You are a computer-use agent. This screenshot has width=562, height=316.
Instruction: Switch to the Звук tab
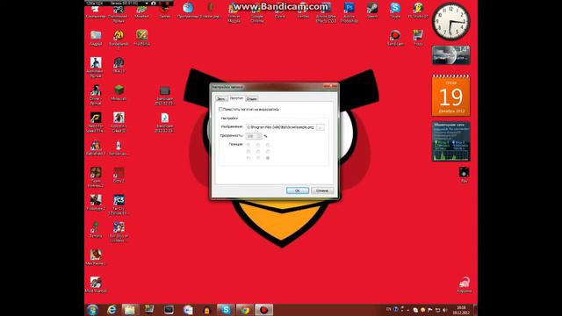point(221,98)
